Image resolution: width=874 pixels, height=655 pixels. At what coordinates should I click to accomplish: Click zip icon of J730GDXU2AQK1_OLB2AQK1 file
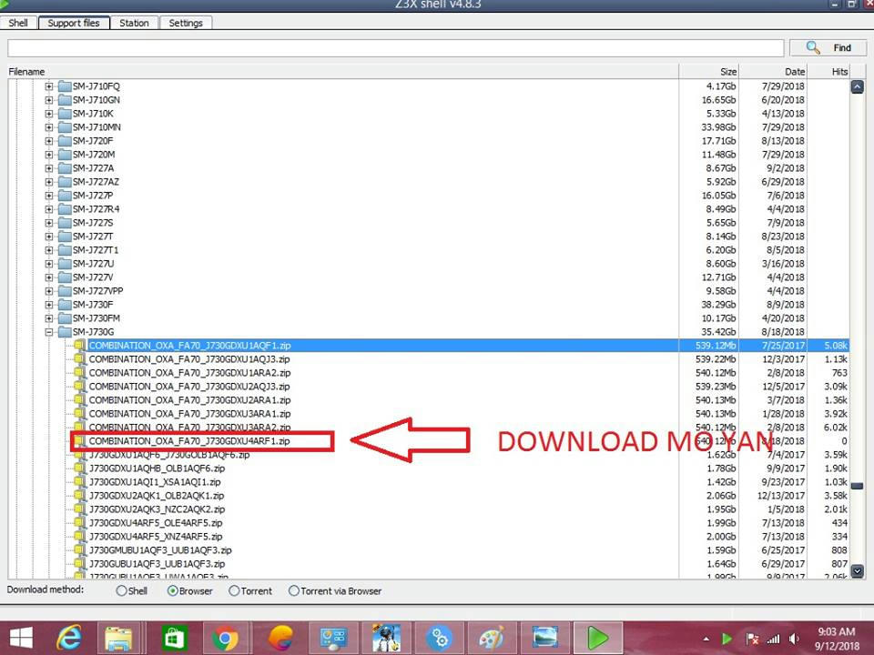click(x=80, y=496)
